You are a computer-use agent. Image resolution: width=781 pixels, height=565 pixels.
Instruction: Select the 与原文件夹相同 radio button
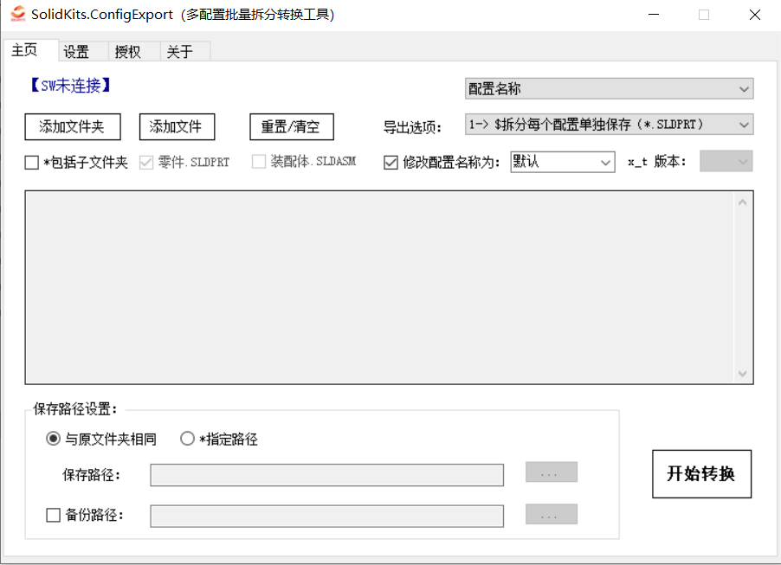click(x=53, y=439)
